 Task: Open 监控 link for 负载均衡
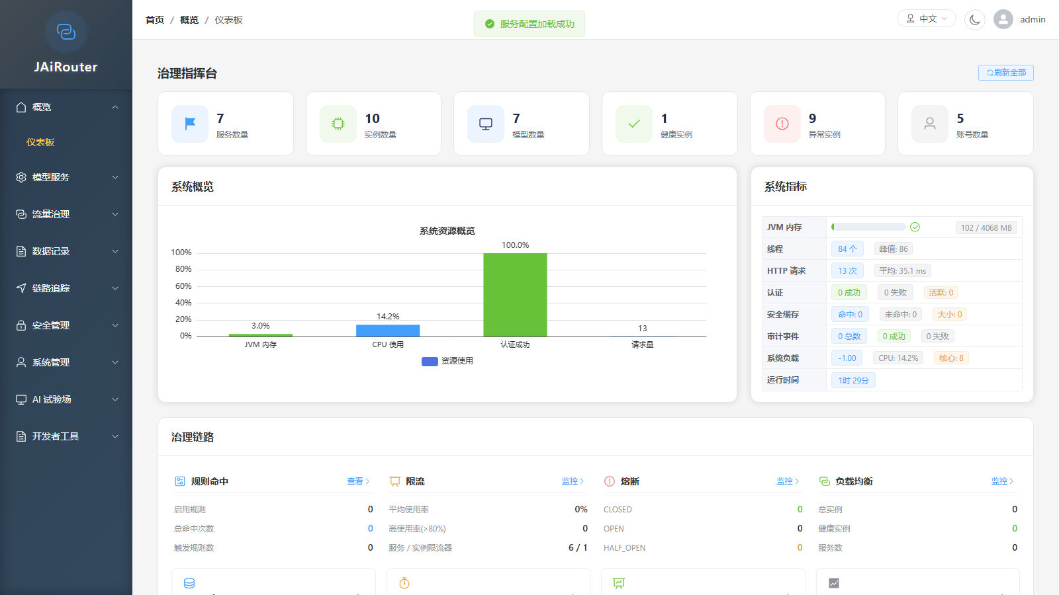click(x=1003, y=481)
